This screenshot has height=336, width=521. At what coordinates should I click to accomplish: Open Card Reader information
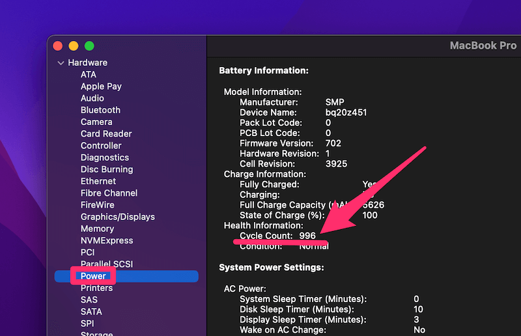click(x=106, y=133)
